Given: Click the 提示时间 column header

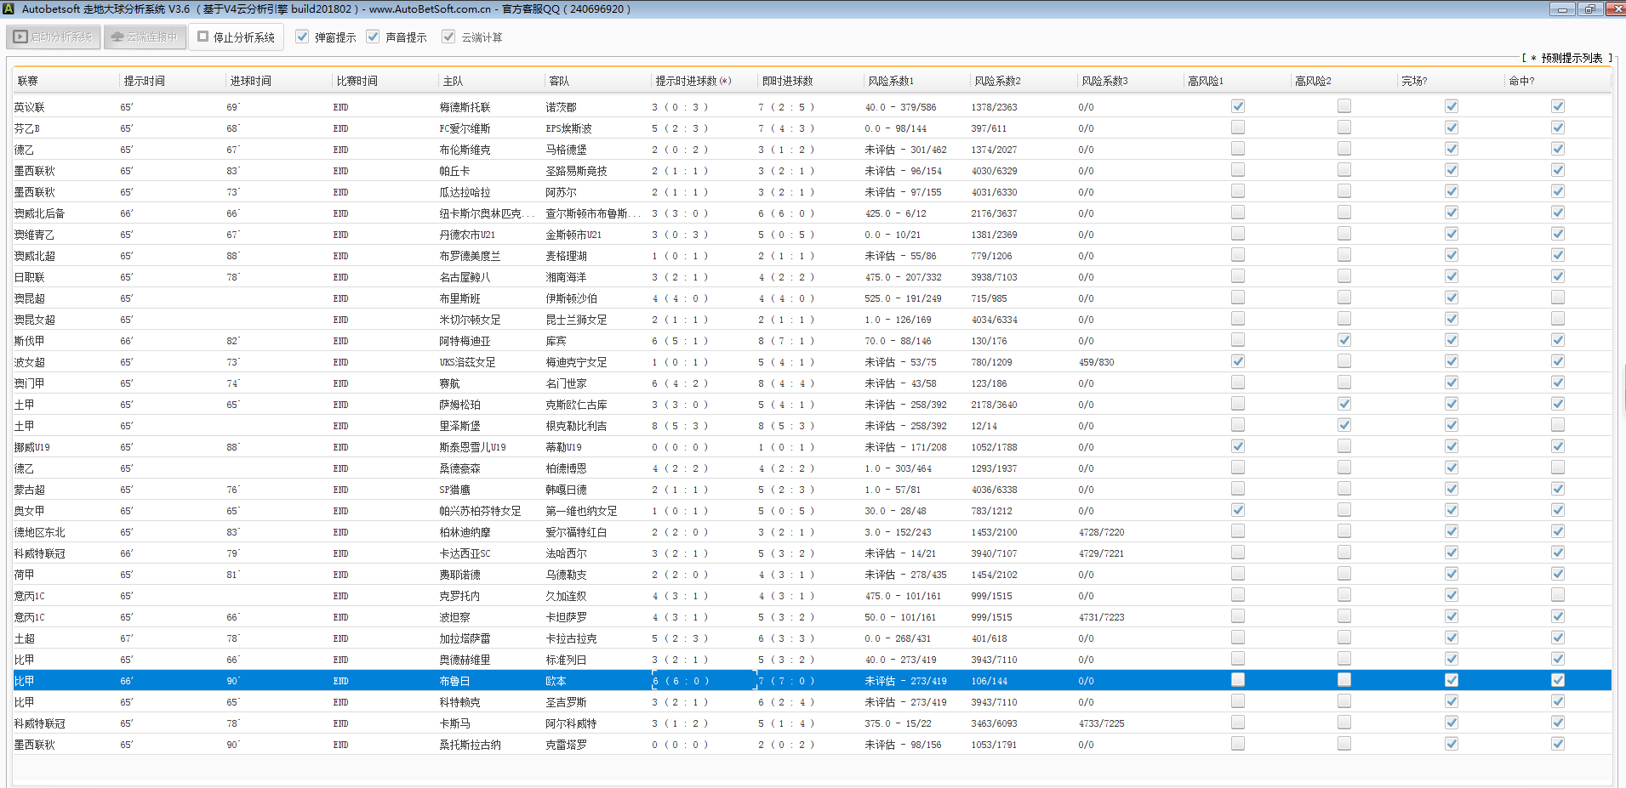Looking at the screenshot, I should click(x=145, y=81).
